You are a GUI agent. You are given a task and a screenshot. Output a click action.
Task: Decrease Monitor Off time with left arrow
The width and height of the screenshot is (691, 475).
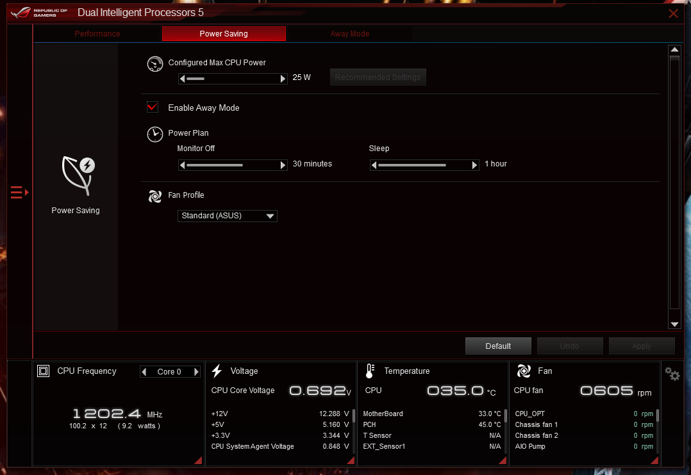tap(183, 165)
